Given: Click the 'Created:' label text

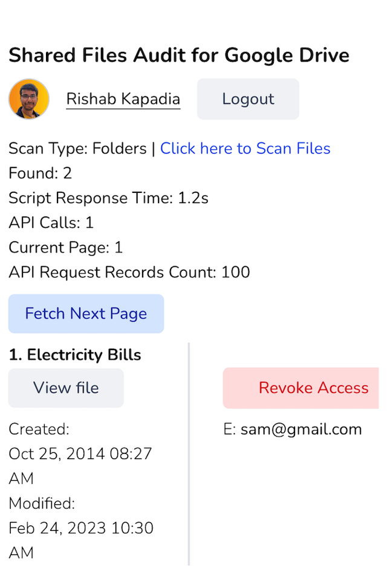Looking at the screenshot, I should (x=39, y=429).
